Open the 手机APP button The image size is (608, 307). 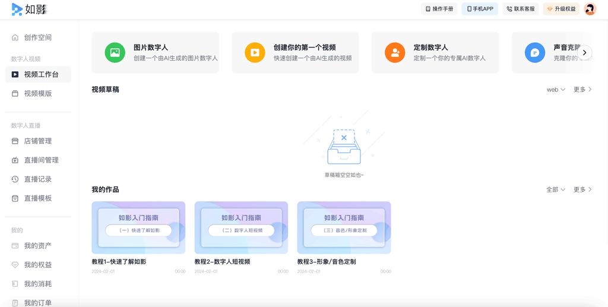[x=480, y=9]
